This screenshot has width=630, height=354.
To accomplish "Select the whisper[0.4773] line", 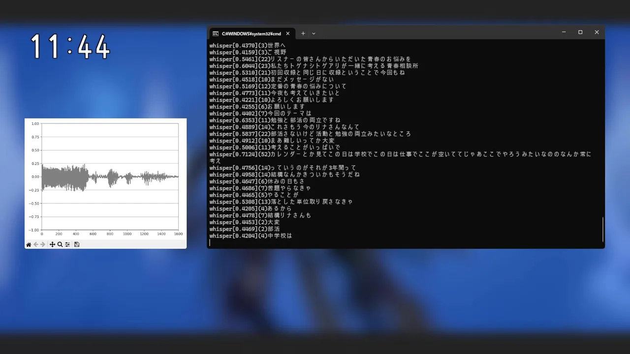I will coord(275,93).
